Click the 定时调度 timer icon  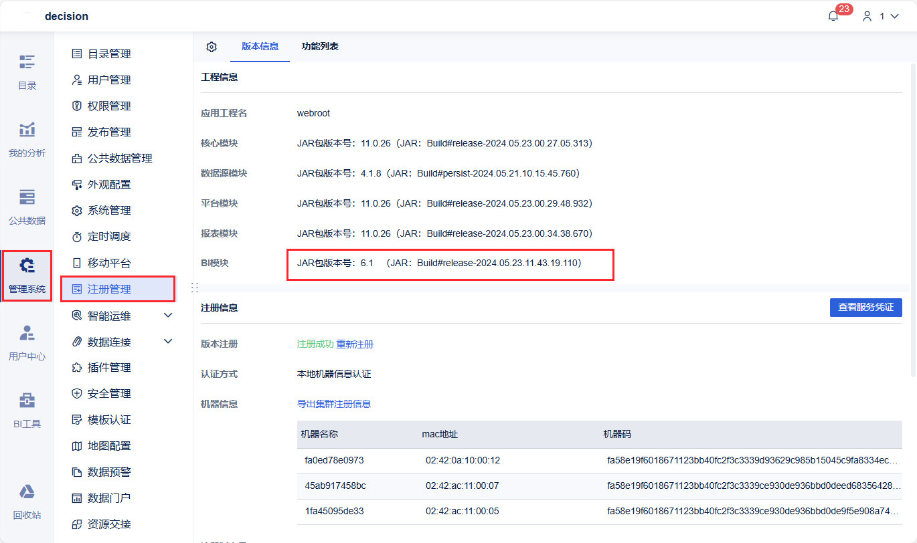pyautogui.click(x=77, y=236)
